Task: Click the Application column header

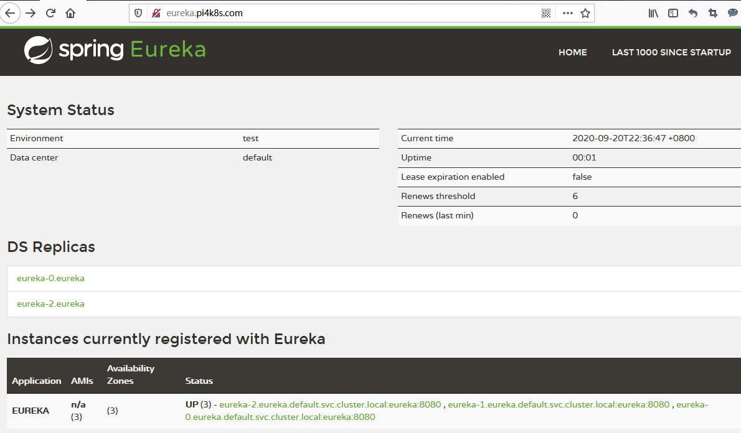Action: tap(36, 381)
